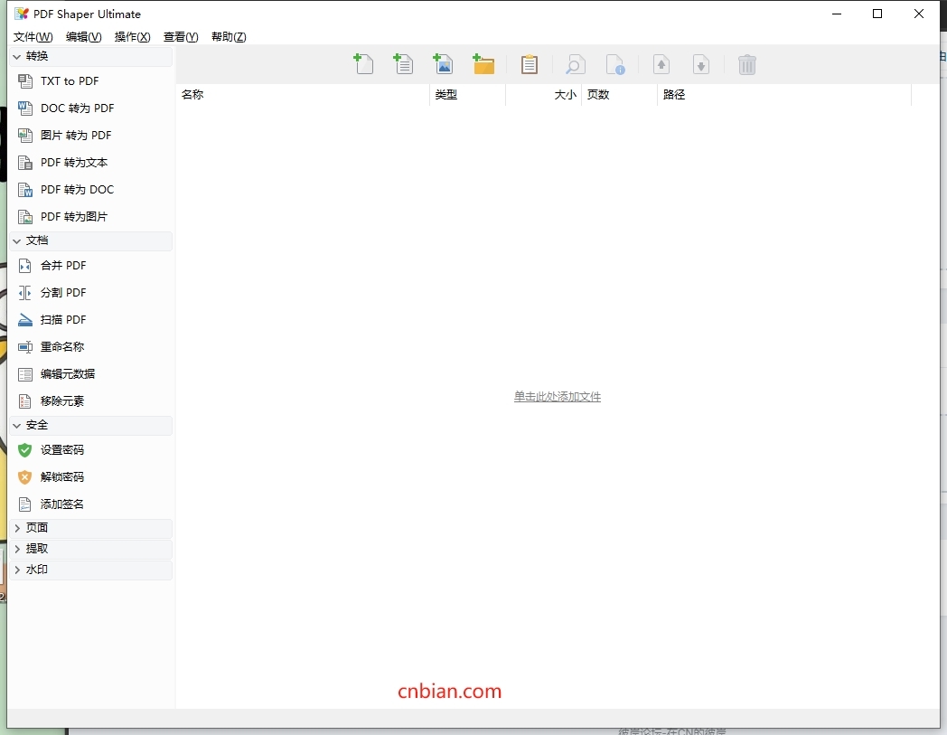The width and height of the screenshot is (947, 735).
Task: Collapse the 转换 section
Action: [91, 56]
